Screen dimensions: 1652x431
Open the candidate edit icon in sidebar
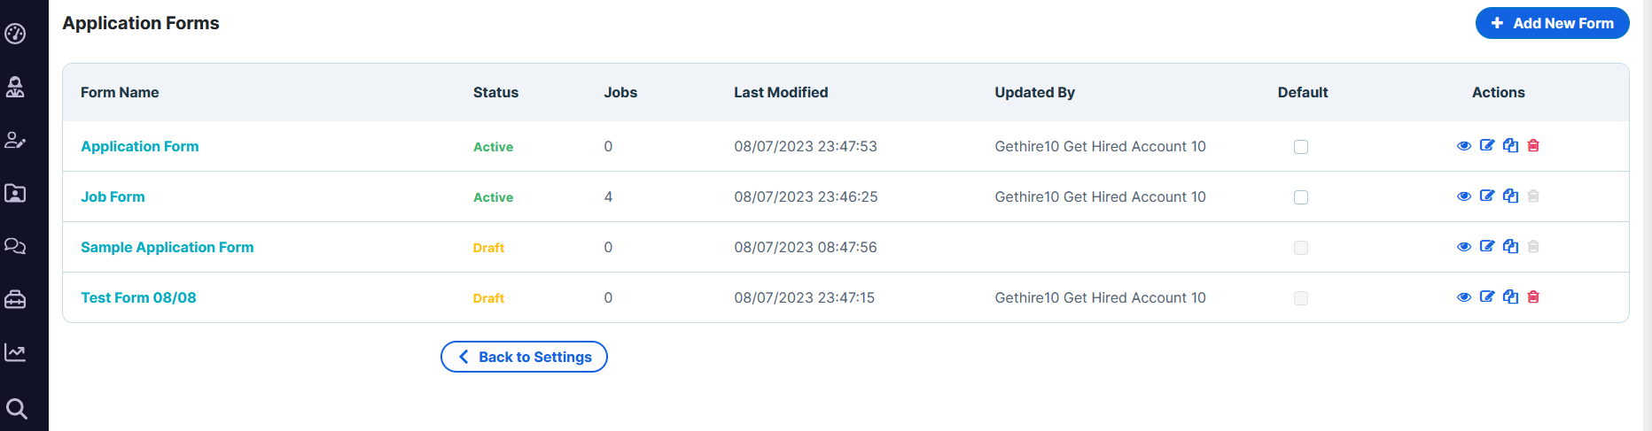(15, 140)
